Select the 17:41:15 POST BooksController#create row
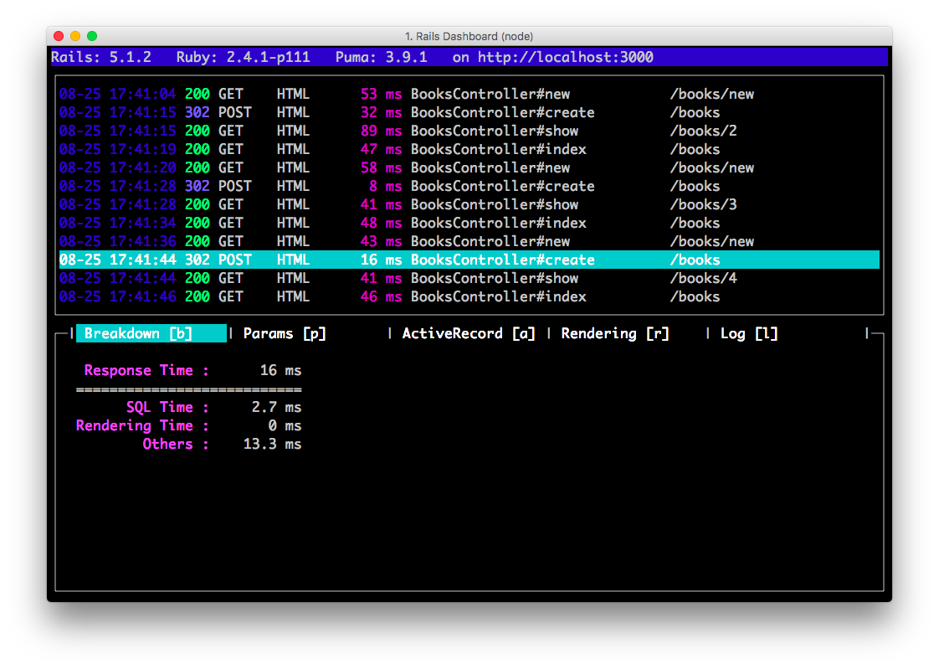 [469, 112]
